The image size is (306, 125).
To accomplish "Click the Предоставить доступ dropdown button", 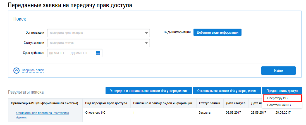I will (282, 91).
